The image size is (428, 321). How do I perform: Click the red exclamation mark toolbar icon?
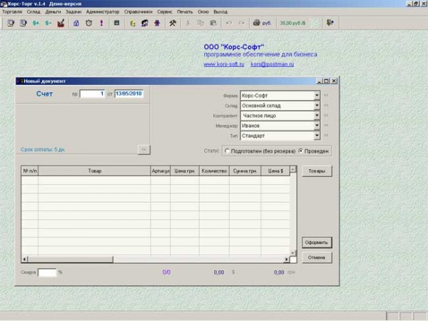click(x=101, y=23)
